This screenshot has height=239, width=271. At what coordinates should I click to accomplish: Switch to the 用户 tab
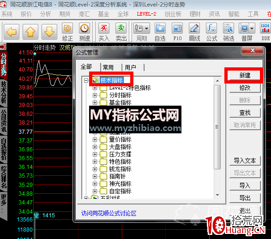coord(133,67)
